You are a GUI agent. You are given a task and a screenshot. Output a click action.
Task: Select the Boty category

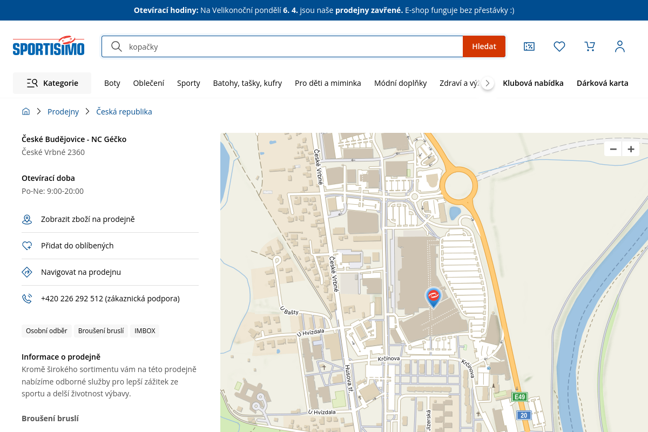tap(112, 83)
